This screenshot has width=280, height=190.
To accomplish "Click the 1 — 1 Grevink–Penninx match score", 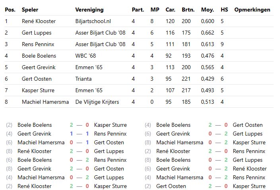I will [79, 134].
